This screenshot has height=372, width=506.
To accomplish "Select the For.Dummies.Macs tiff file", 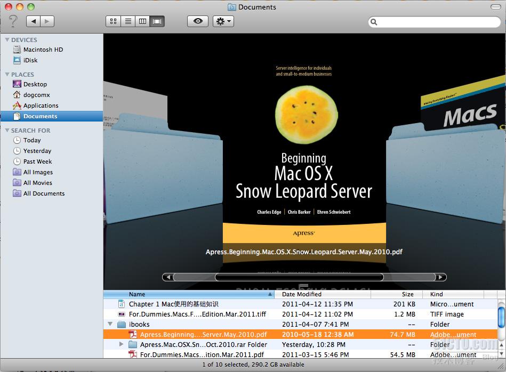I will coord(300,314).
